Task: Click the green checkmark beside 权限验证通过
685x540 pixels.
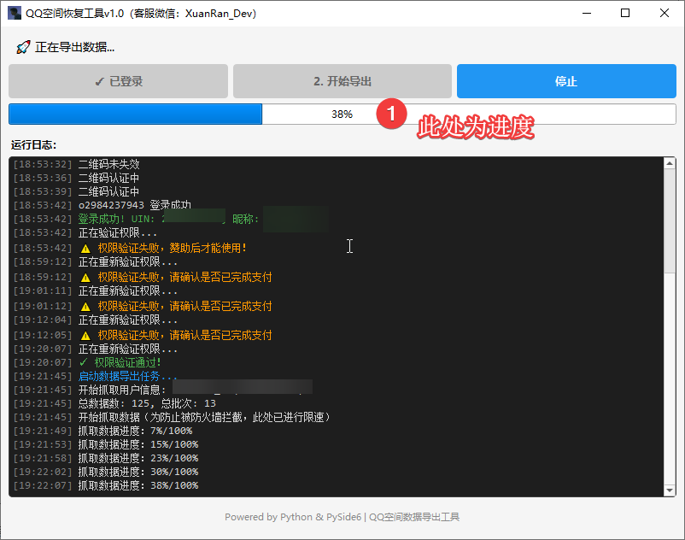Action: [83, 362]
